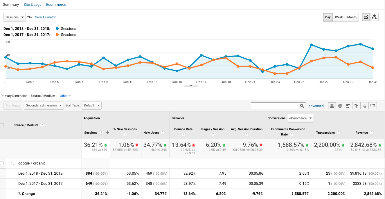Viewport: 385px width, 199px height.
Task: Open the Conversions eCommerce dropdown
Action: pyautogui.click(x=300, y=118)
